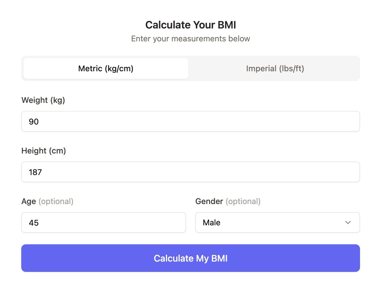Switch to Metric (kg/cm) units

[106, 68]
